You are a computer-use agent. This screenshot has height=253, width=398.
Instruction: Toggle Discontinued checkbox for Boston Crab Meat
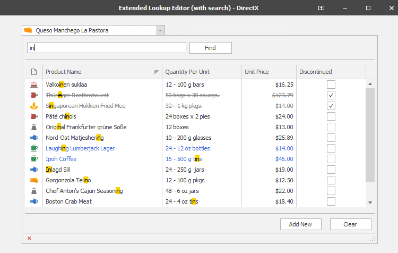point(331,201)
